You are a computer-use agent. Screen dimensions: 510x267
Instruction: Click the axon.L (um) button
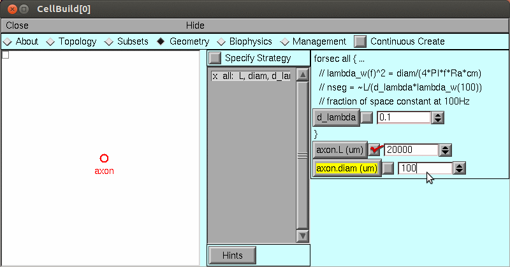tap(340, 150)
